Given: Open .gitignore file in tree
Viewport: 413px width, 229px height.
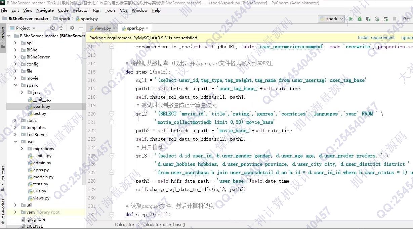Looking at the screenshot, I should click(x=36, y=219).
